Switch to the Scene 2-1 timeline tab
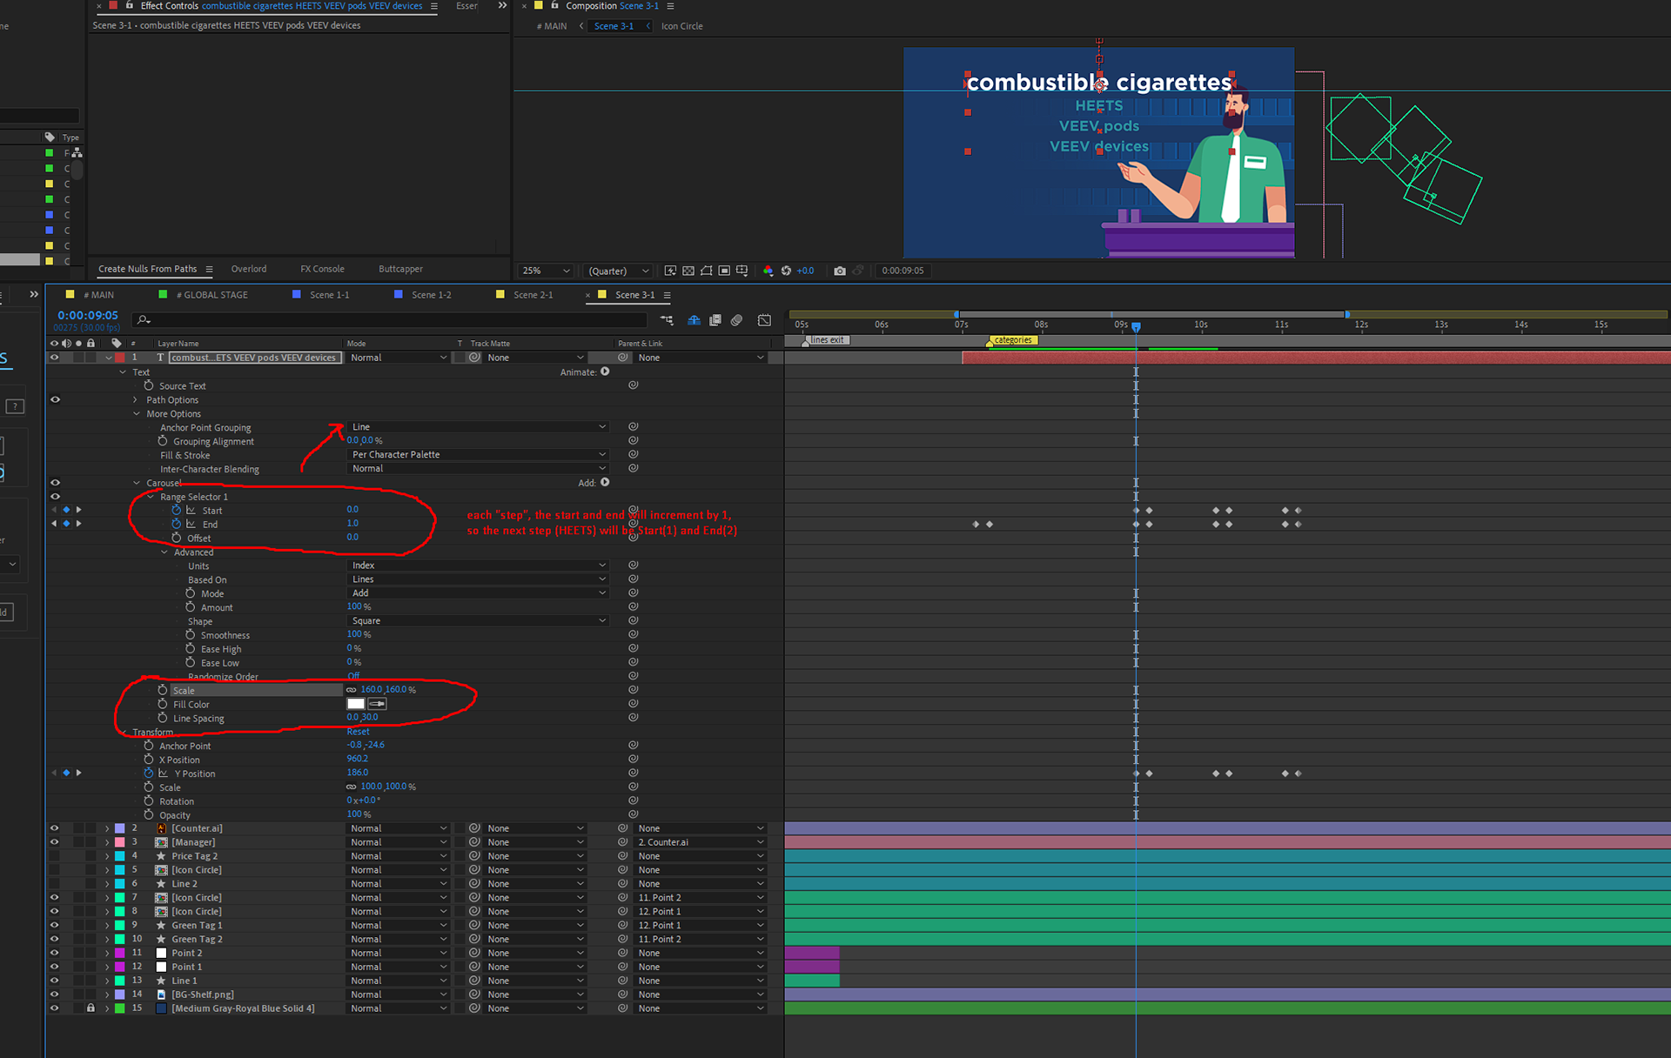Viewport: 1671px width, 1058px height. coord(534,295)
